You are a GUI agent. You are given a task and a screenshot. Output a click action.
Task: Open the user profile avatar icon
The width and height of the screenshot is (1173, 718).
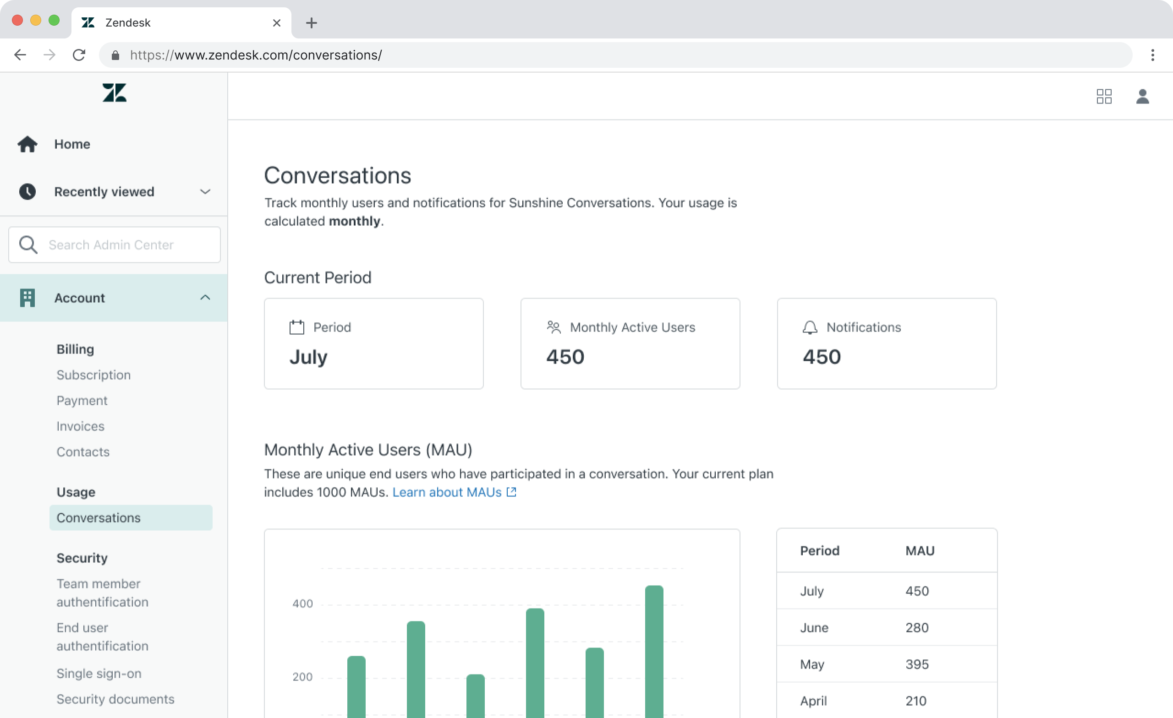tap(1142, 97)
